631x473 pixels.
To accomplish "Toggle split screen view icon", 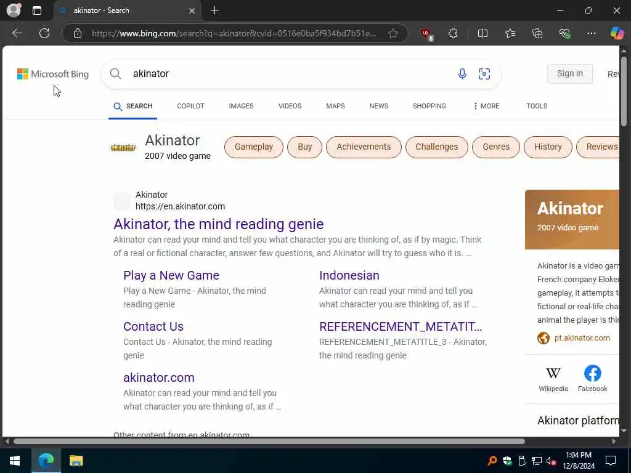I will pos(482,33).
